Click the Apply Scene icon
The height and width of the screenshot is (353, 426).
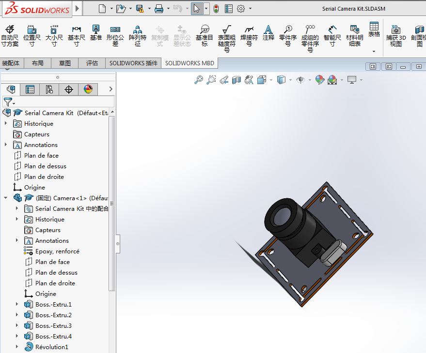pyautogui.click(x=332, y=80)
